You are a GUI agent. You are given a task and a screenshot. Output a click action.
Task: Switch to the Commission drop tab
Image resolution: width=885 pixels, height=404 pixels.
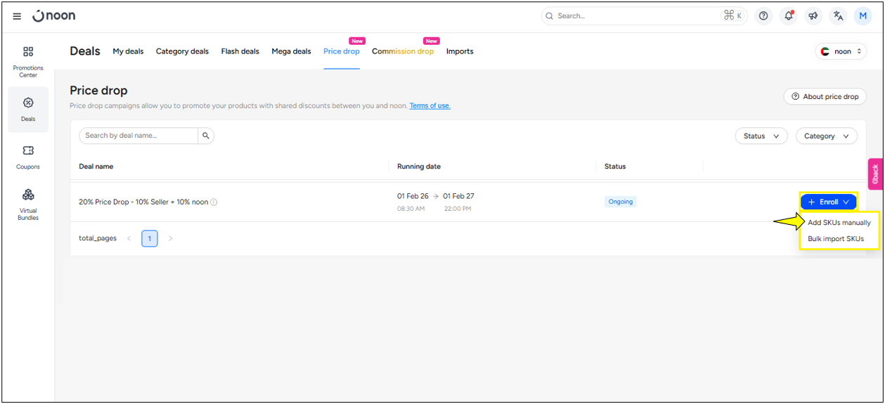click(x=403, y=51)
